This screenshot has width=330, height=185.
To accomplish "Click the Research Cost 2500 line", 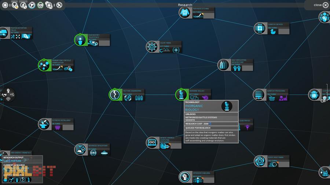I will (211, 124).
